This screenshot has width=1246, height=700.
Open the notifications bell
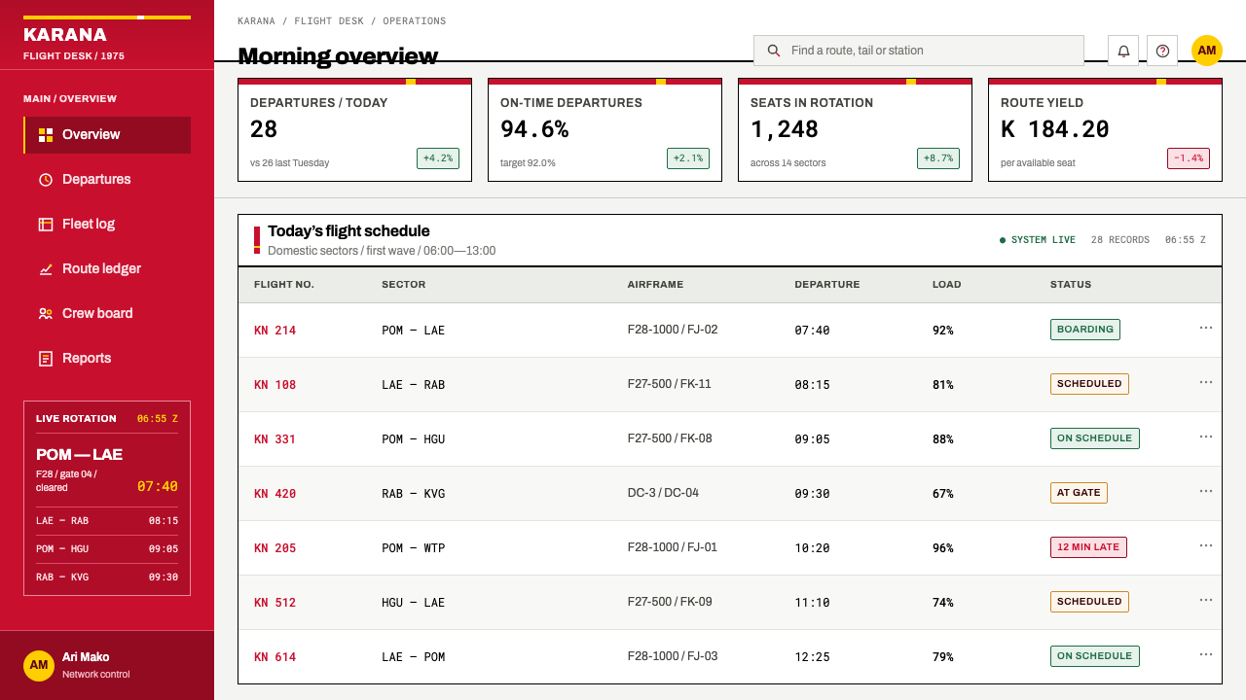(x=1123, y=51)
